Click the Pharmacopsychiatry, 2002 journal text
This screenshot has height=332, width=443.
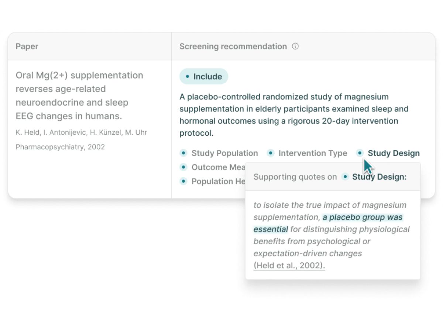[60, 147]
